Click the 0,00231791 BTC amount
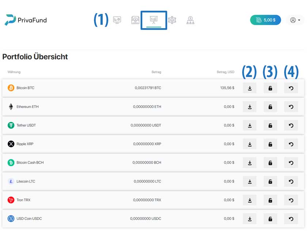 148,88
